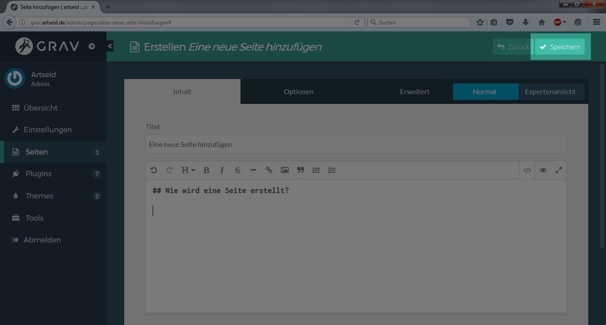Click the Bold formatting icon
The width and height of the screenshot is (606, 325).
pyautogui.click(x=206, y=170)
